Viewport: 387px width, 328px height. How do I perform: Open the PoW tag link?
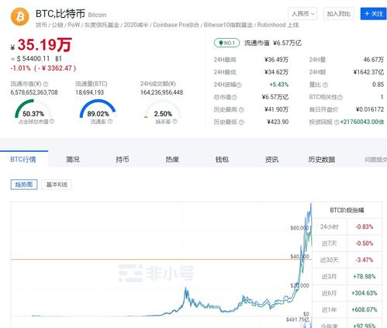click(74, 25)
